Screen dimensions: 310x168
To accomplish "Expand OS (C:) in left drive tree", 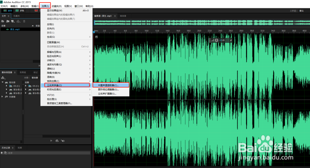I will [x=7, y=86].
